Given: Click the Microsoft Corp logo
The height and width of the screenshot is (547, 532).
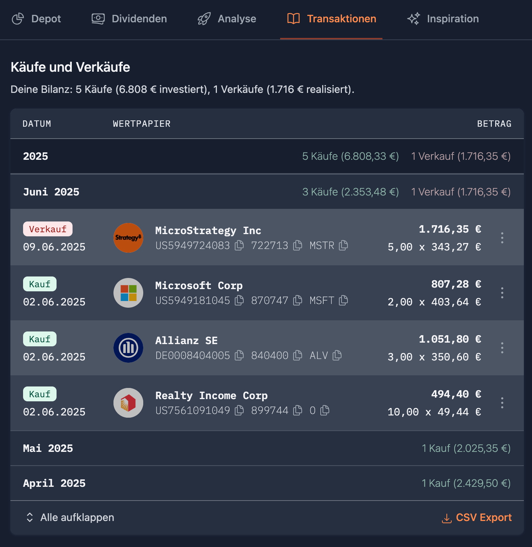Looking at the screenshot, I should click(128, 293).
